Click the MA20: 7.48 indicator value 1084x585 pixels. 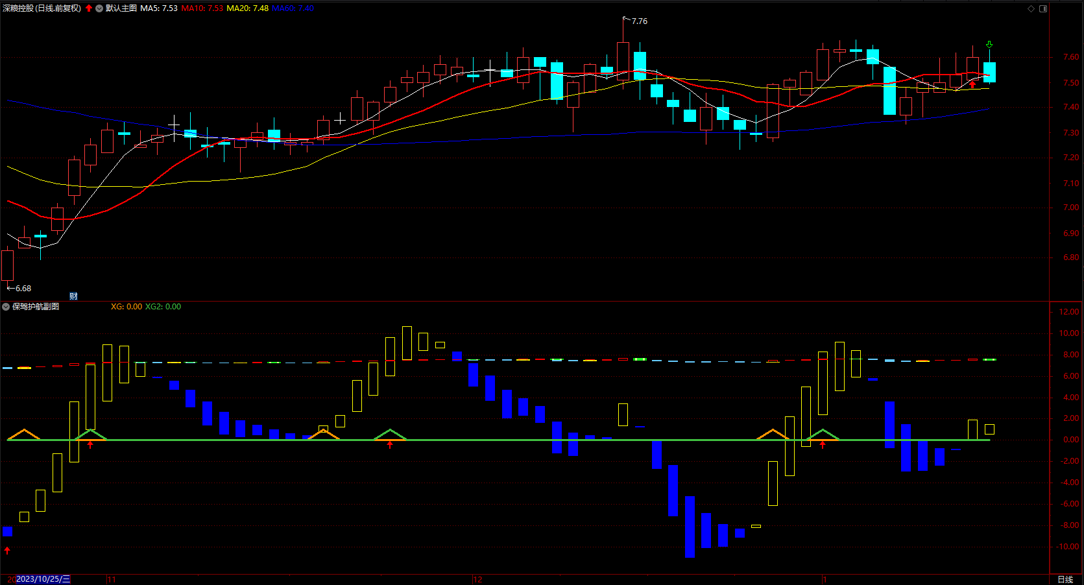coord(247,8)
